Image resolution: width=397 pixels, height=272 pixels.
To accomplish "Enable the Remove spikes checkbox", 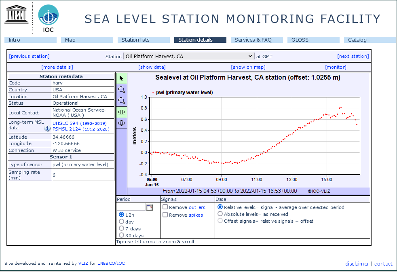I will click(x=165, y=215).
